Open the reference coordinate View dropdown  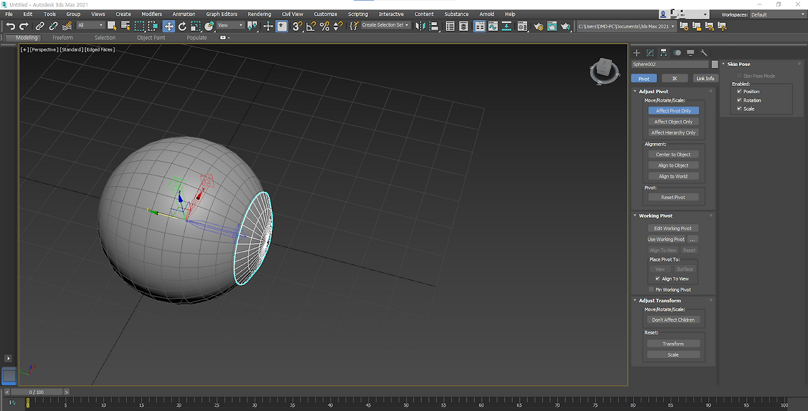click(x=230, y=25)
